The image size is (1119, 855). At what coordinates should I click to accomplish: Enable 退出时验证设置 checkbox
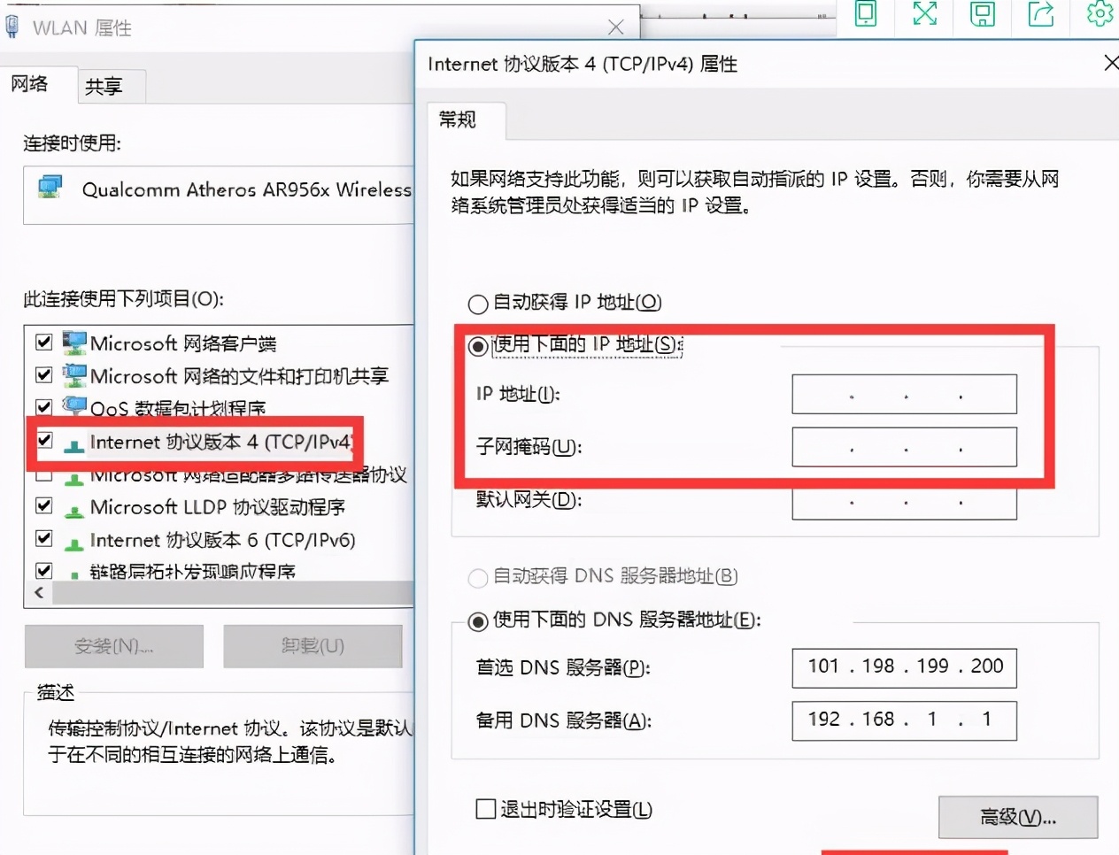486,808
